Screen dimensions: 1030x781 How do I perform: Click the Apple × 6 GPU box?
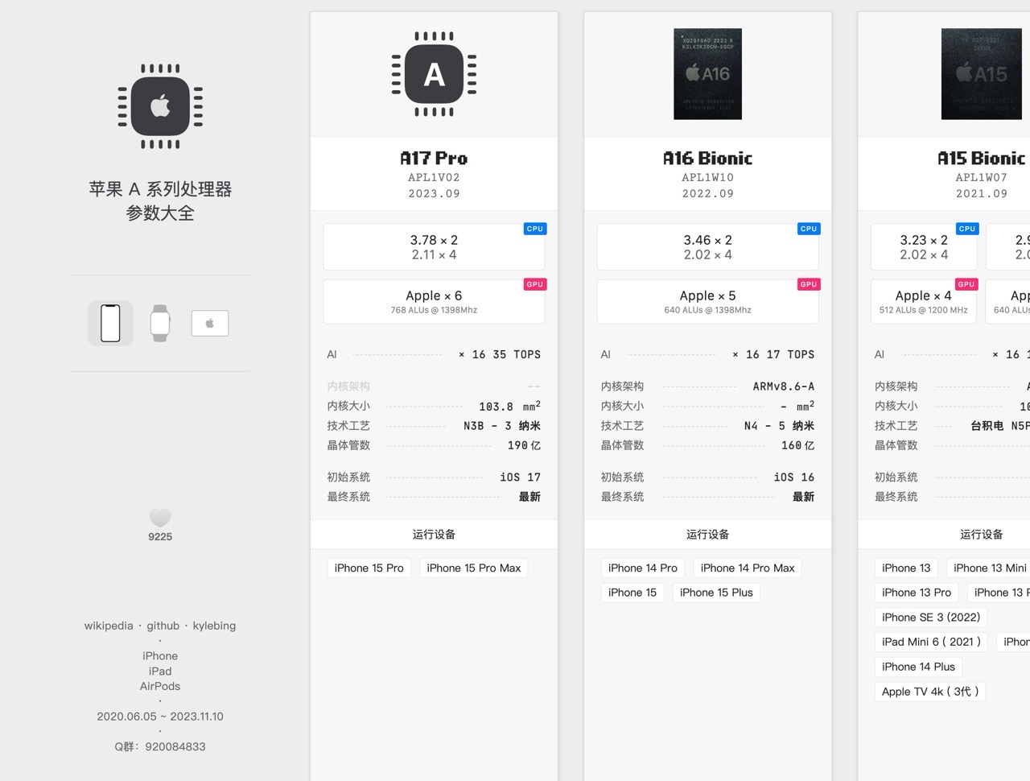click(x=434, y=302)
